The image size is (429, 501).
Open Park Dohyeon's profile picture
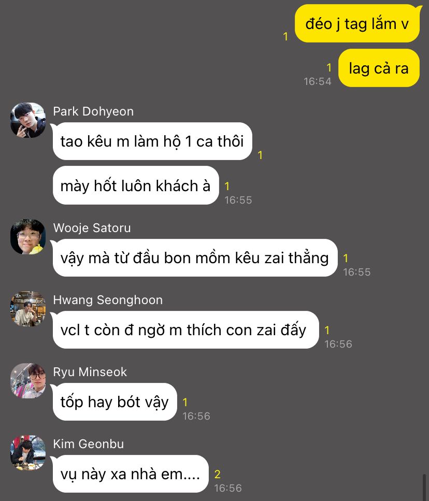(x=28, y=120)
